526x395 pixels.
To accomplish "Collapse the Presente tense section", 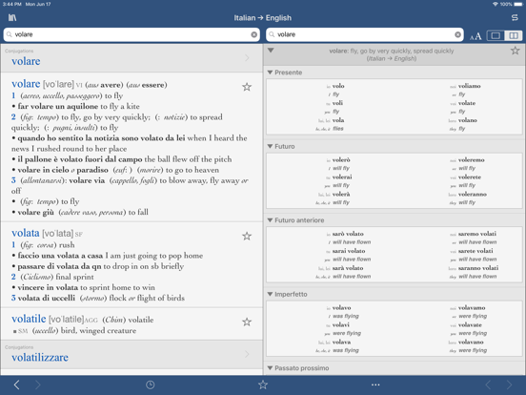I will (270, 73).
